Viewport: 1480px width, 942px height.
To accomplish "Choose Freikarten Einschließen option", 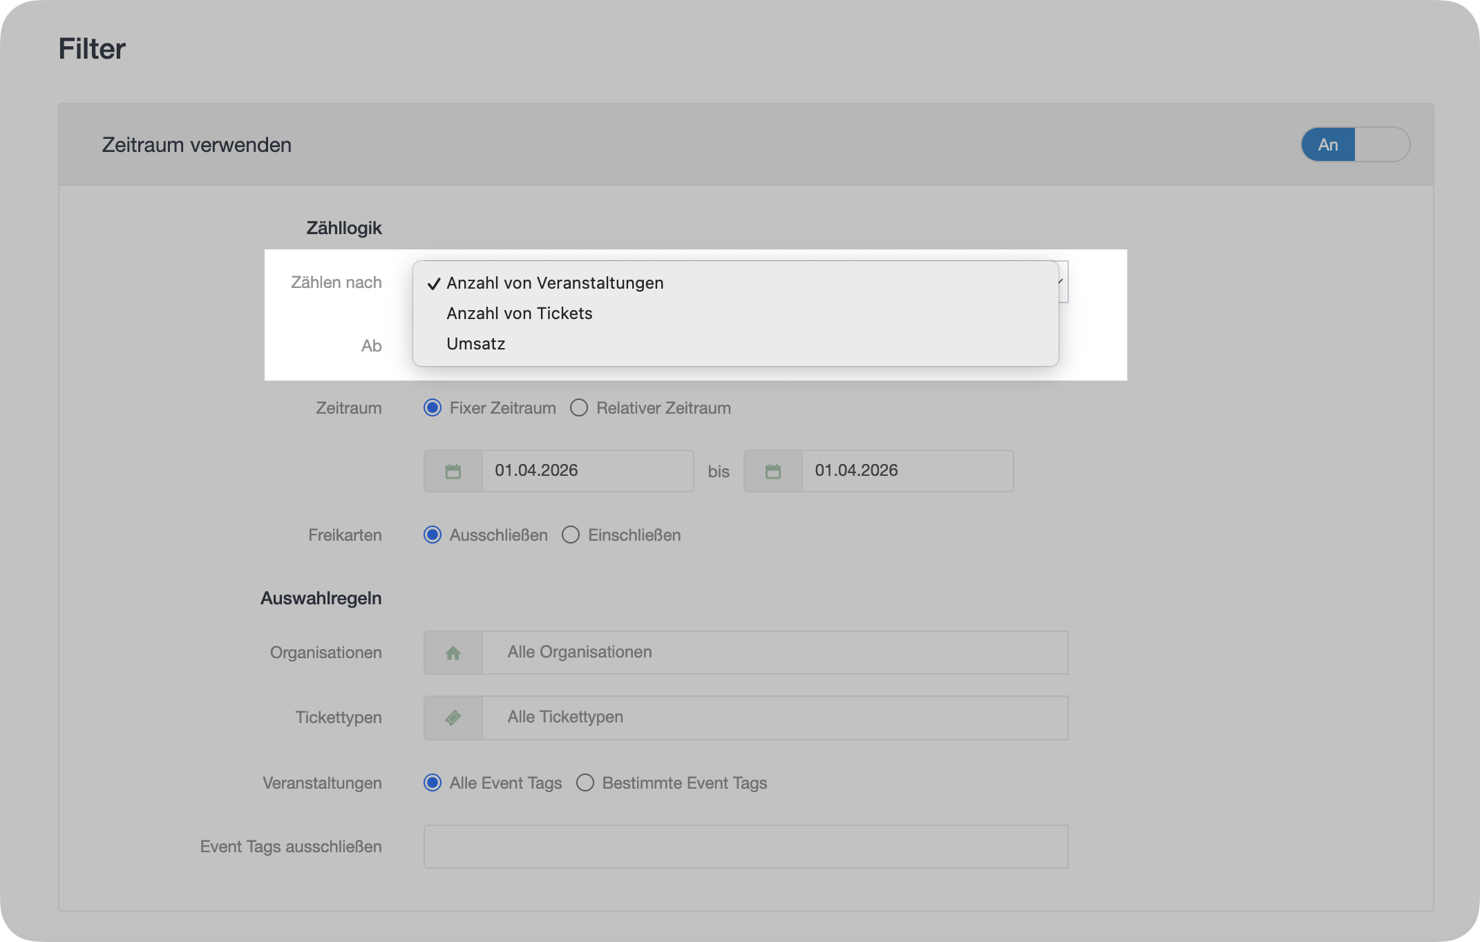I will [571, 535].
